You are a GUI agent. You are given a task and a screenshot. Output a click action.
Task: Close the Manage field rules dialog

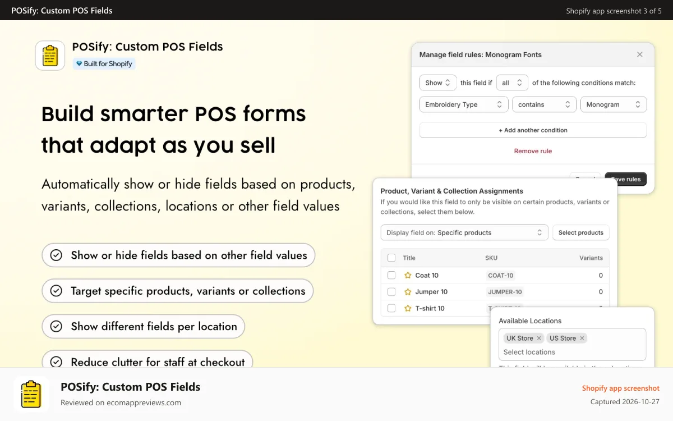tap(640, 54)
